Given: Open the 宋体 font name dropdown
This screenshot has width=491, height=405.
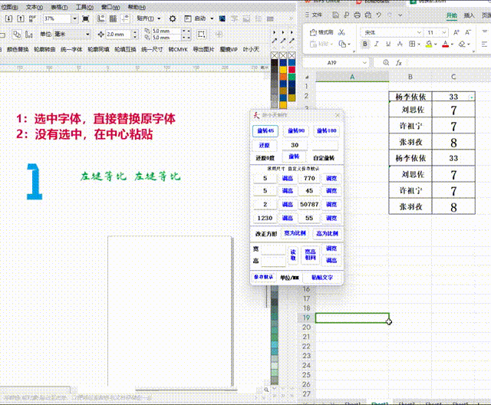Looking at the screenshot, I should click(420, 32).
